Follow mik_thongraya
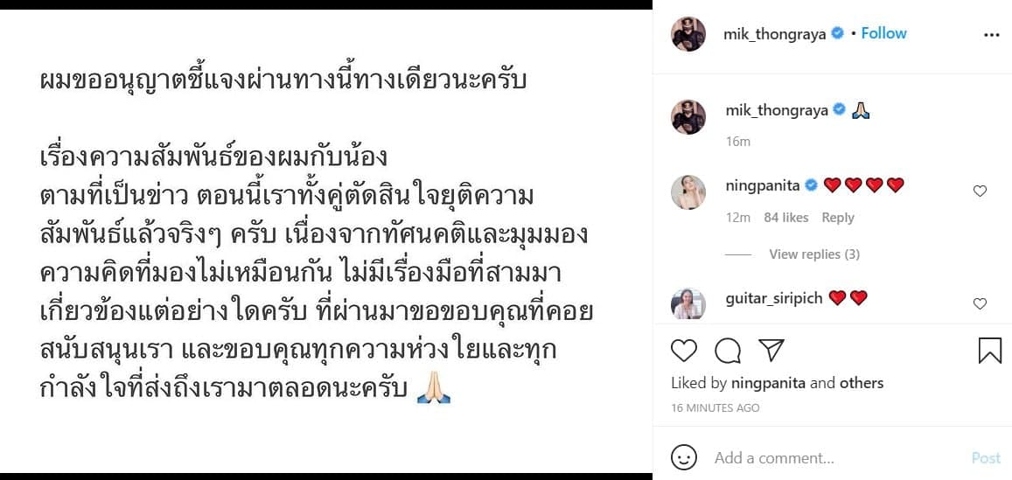1012x480 pixels. click(x=883, y=33)
